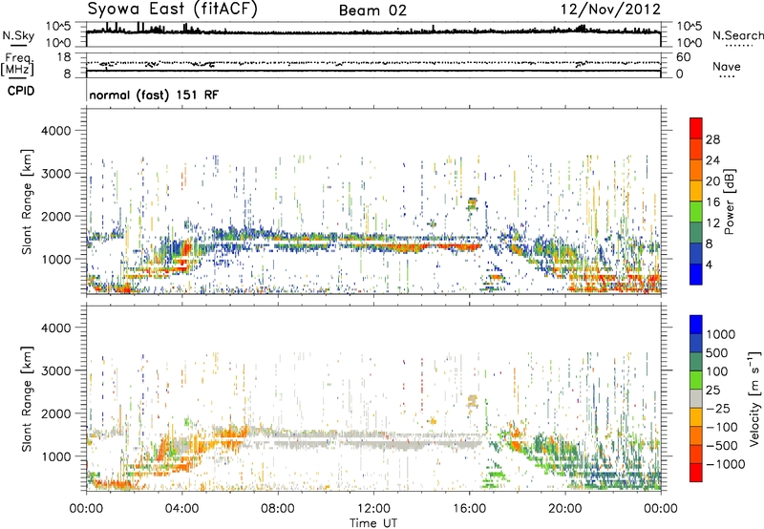Screen dimensions: 764x529
Task: Click the '08:00' time axis tick
Action: pos(278,509)
